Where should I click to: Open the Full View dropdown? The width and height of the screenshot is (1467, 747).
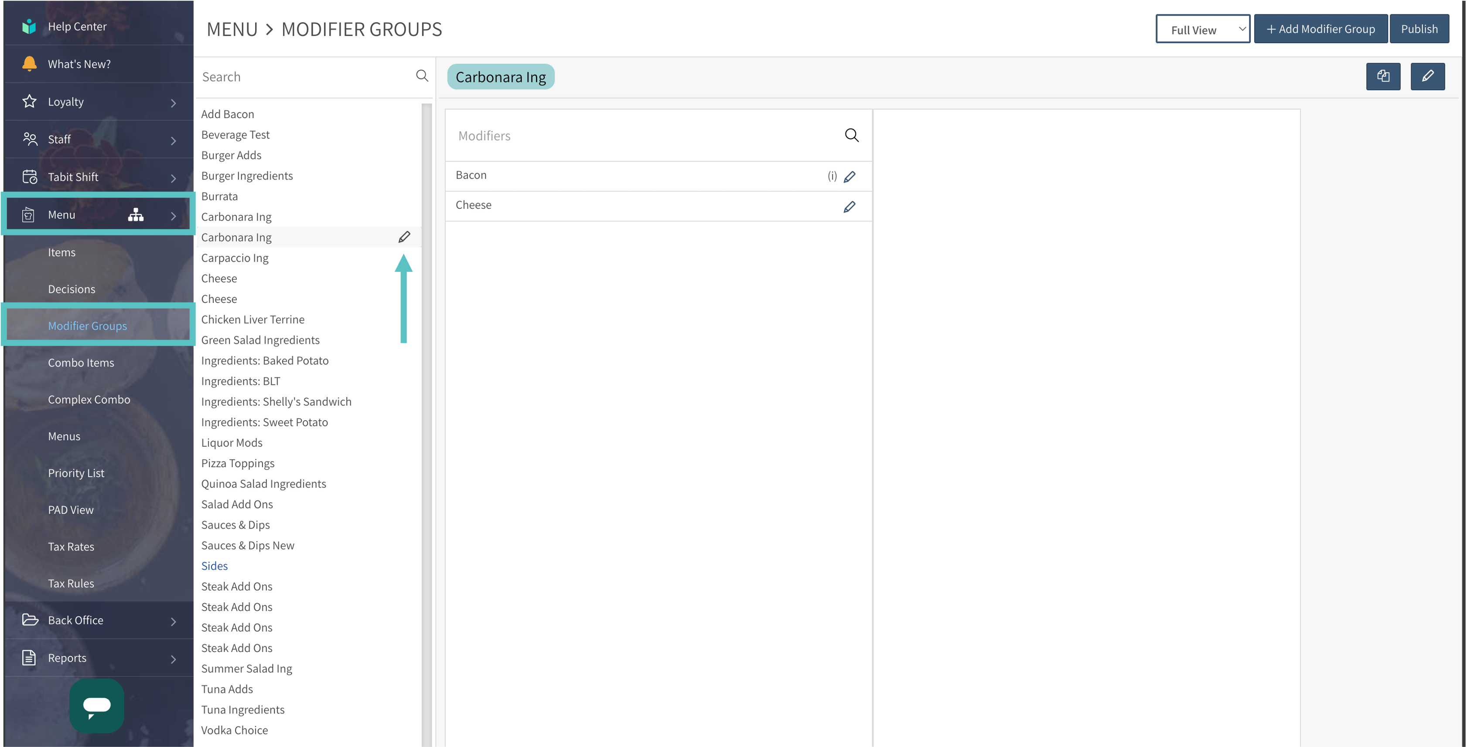[x=1203, y=29]
